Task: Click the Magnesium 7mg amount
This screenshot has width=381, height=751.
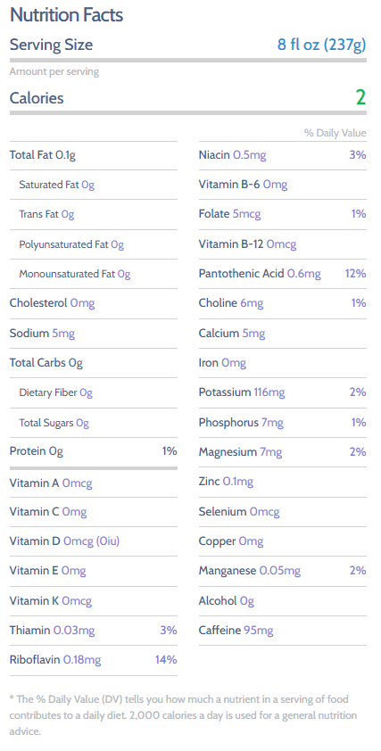Action: 271,451
